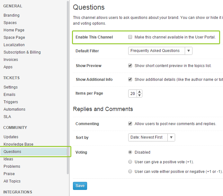This screenshot has width=223, height=196.
Task: Toggle the Show Preview checkbox
Action: pos(130,65)
